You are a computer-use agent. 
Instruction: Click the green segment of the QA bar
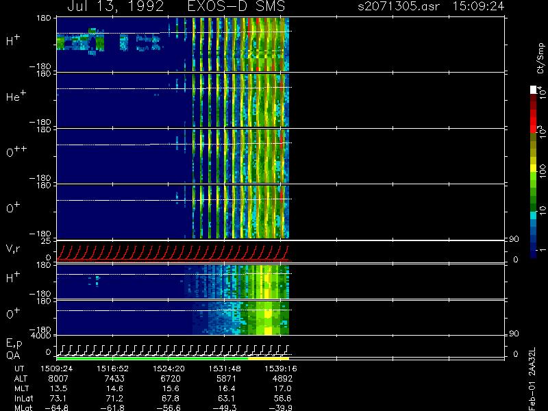point(152,358)
